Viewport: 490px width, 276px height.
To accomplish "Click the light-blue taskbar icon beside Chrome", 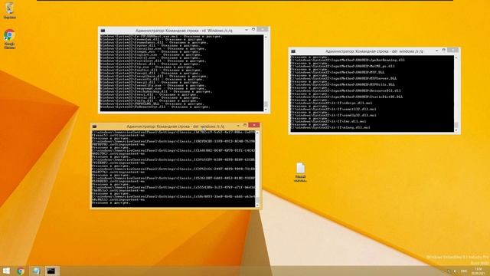I will click(x=36, y=271).
